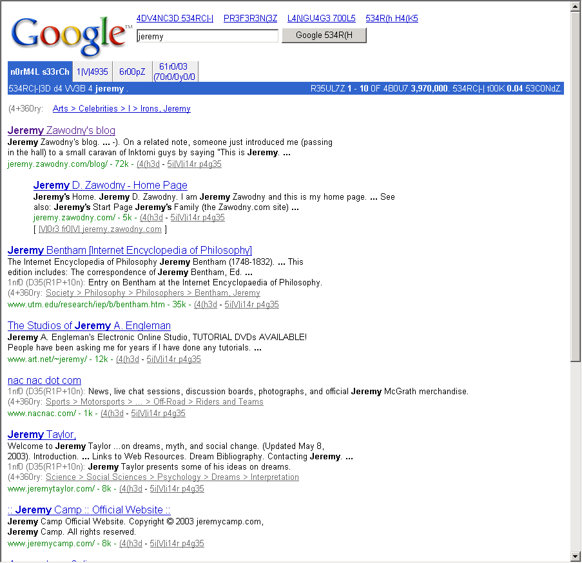Screen dimensions: 582x563
Task: Click the Google logo
Action: coord(70,36)
